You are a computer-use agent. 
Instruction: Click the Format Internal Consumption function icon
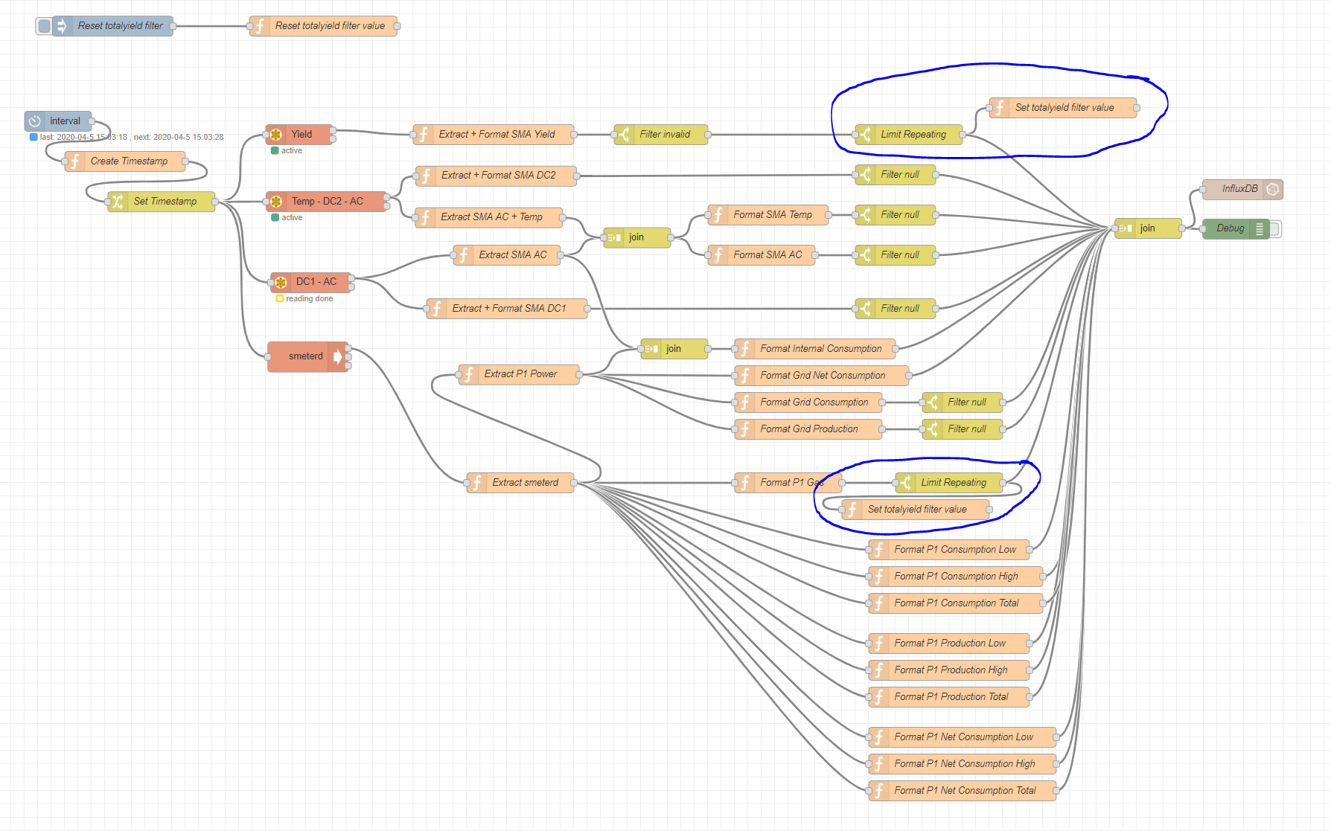click(x=744, y=349)
